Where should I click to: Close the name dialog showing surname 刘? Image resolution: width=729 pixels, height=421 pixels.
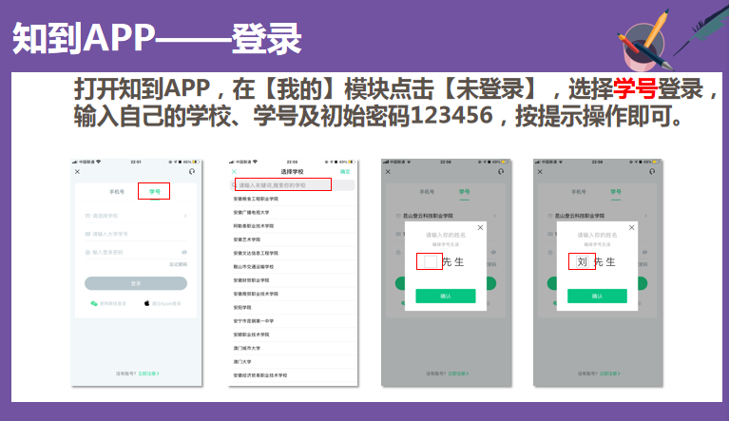(632, 228)
